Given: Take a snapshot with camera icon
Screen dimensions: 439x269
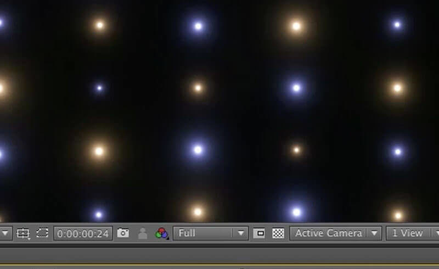Looking at the screenshot, I should (x=123, y=233).
